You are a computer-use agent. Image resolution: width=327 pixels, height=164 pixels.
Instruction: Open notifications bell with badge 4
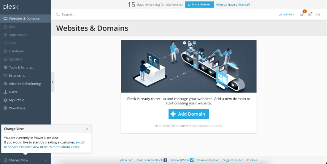[x=302, y=14]
